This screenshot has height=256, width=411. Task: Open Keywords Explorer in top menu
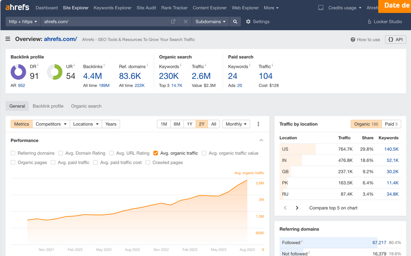[x=112, y=8]
